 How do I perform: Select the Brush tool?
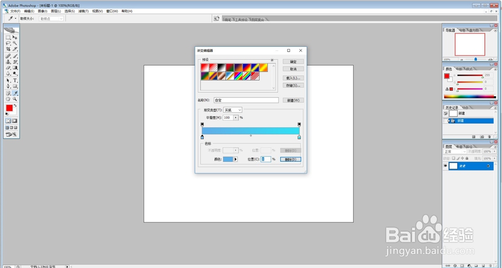click(15, 56)
